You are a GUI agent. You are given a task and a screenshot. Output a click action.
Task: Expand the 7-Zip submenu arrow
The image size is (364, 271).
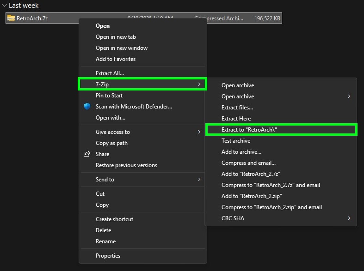pos(199,84)
